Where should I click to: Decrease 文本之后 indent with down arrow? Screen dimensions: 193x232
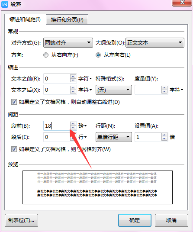pyautogui.click(x=73, y=92)
